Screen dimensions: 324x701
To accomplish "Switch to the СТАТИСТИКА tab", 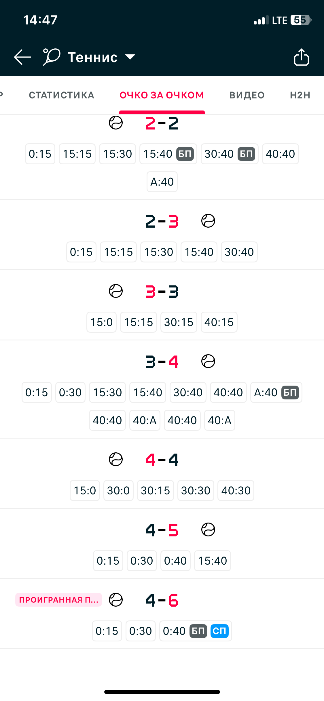I will (61, 95).
